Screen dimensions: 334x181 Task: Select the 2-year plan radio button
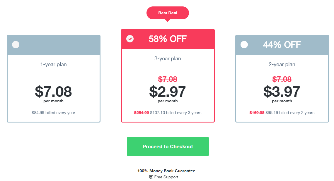[x=244, y=45]
